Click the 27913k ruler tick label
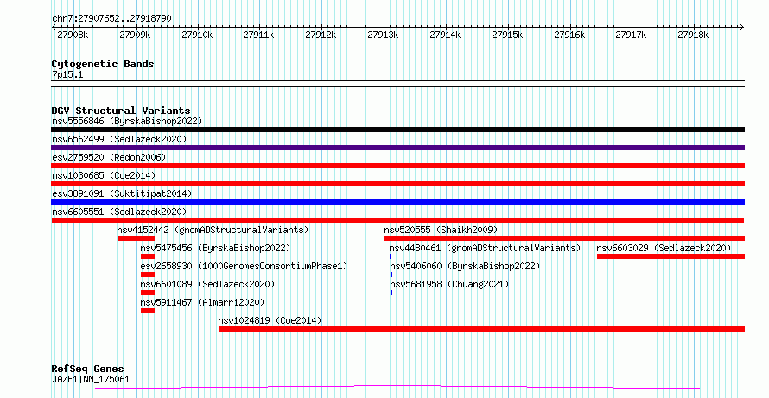The width and height of the screenshot is (769, 398). (x=383, y=35)
